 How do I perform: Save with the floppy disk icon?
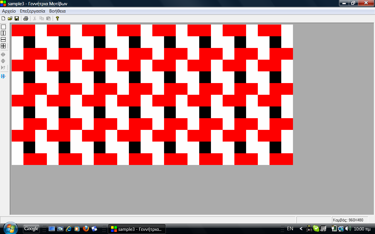point(17,18)
